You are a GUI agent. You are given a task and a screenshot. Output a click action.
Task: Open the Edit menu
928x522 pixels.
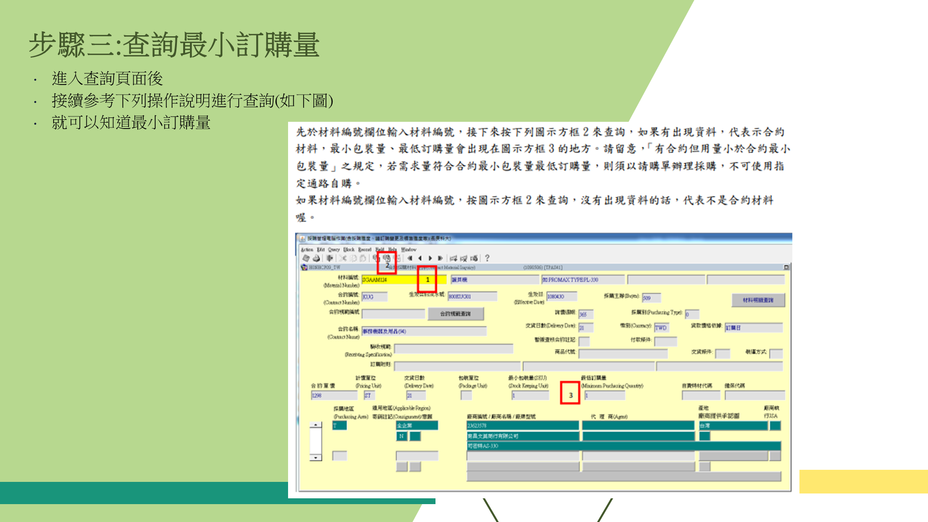[x=321, y=249]
